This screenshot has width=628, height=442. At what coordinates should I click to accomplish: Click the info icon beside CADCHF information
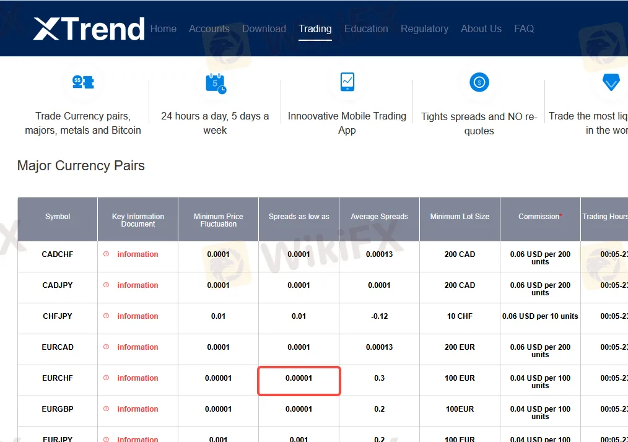[106, 254]
